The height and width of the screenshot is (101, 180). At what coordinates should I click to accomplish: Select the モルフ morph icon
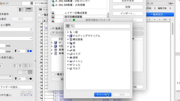pyautogui.click(x=71, y=68)
